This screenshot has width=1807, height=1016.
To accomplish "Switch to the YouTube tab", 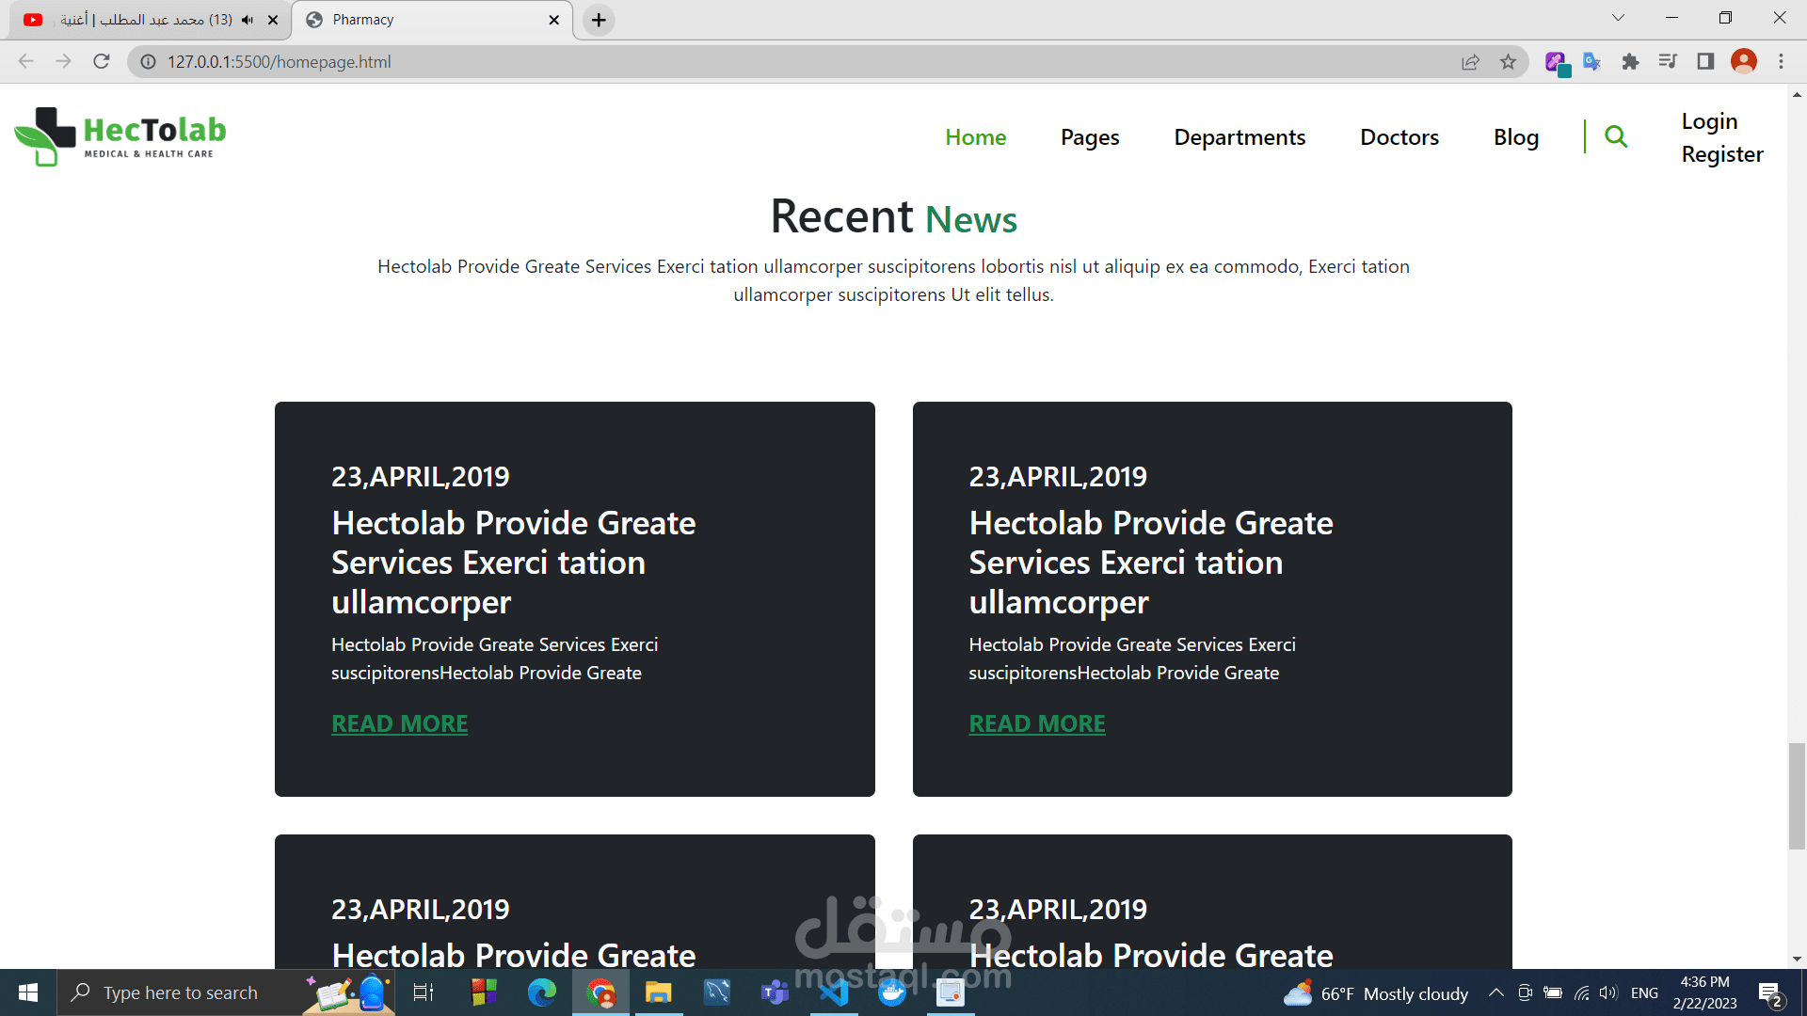I will [x=141, y=20].
